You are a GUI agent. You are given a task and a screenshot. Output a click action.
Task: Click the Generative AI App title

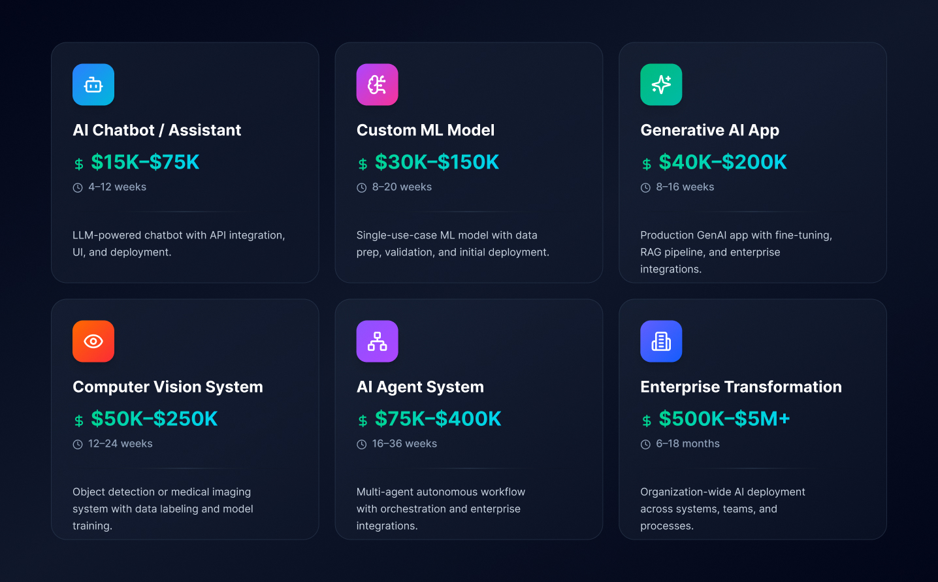(709, 130)
